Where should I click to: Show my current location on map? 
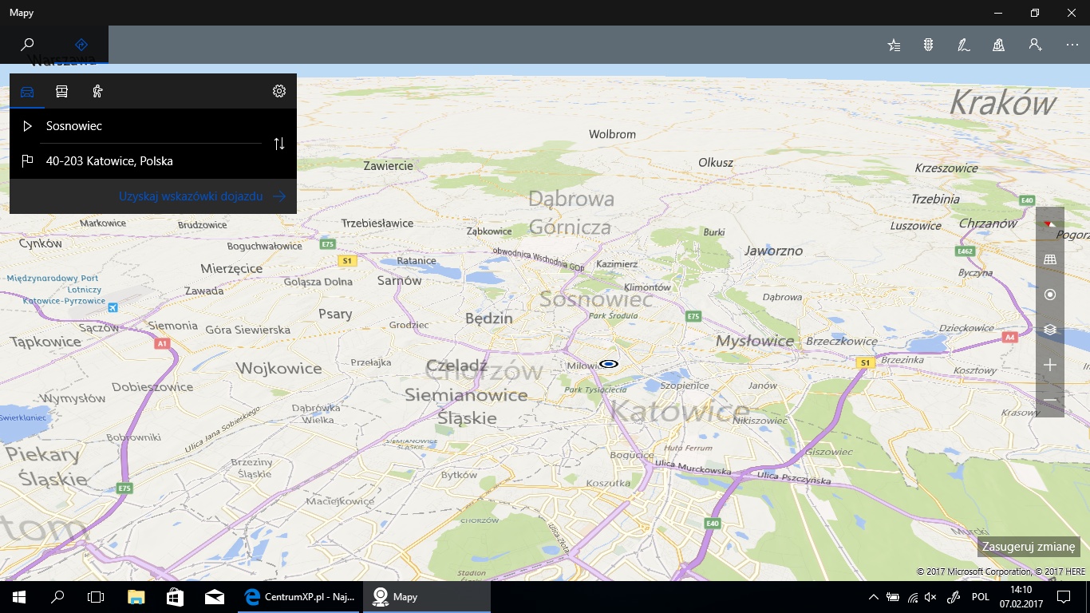(x=1050, y=295)
